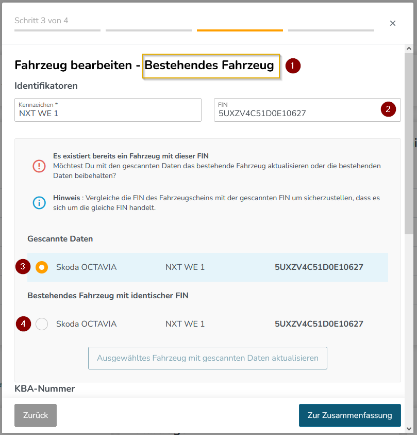The width and height of the screenshot is (417, 435).
Task: Proceed via Zur Zusammenfassung button
Action: point(349,415)
